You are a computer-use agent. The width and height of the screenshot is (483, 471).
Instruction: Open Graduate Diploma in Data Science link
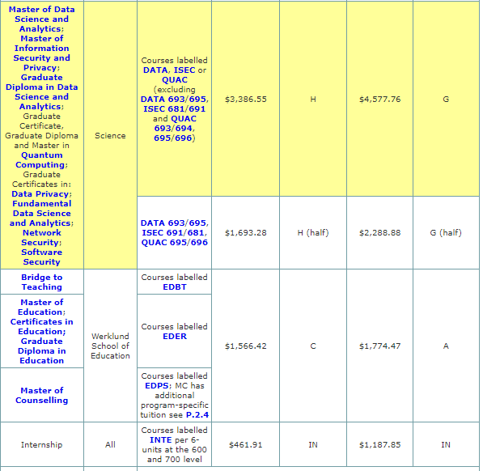coord(42,91)
